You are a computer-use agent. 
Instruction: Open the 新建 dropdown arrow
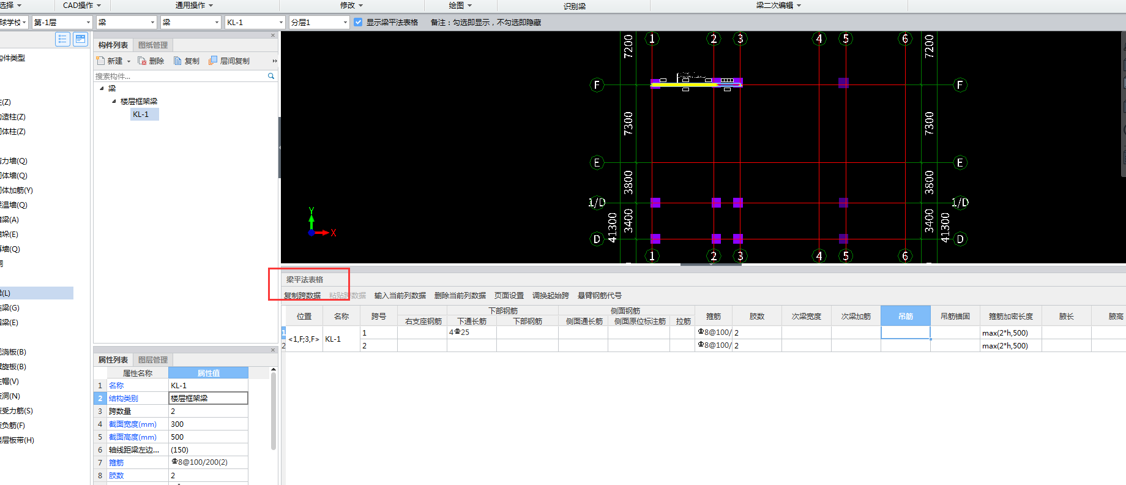click(x=129, y=61)
